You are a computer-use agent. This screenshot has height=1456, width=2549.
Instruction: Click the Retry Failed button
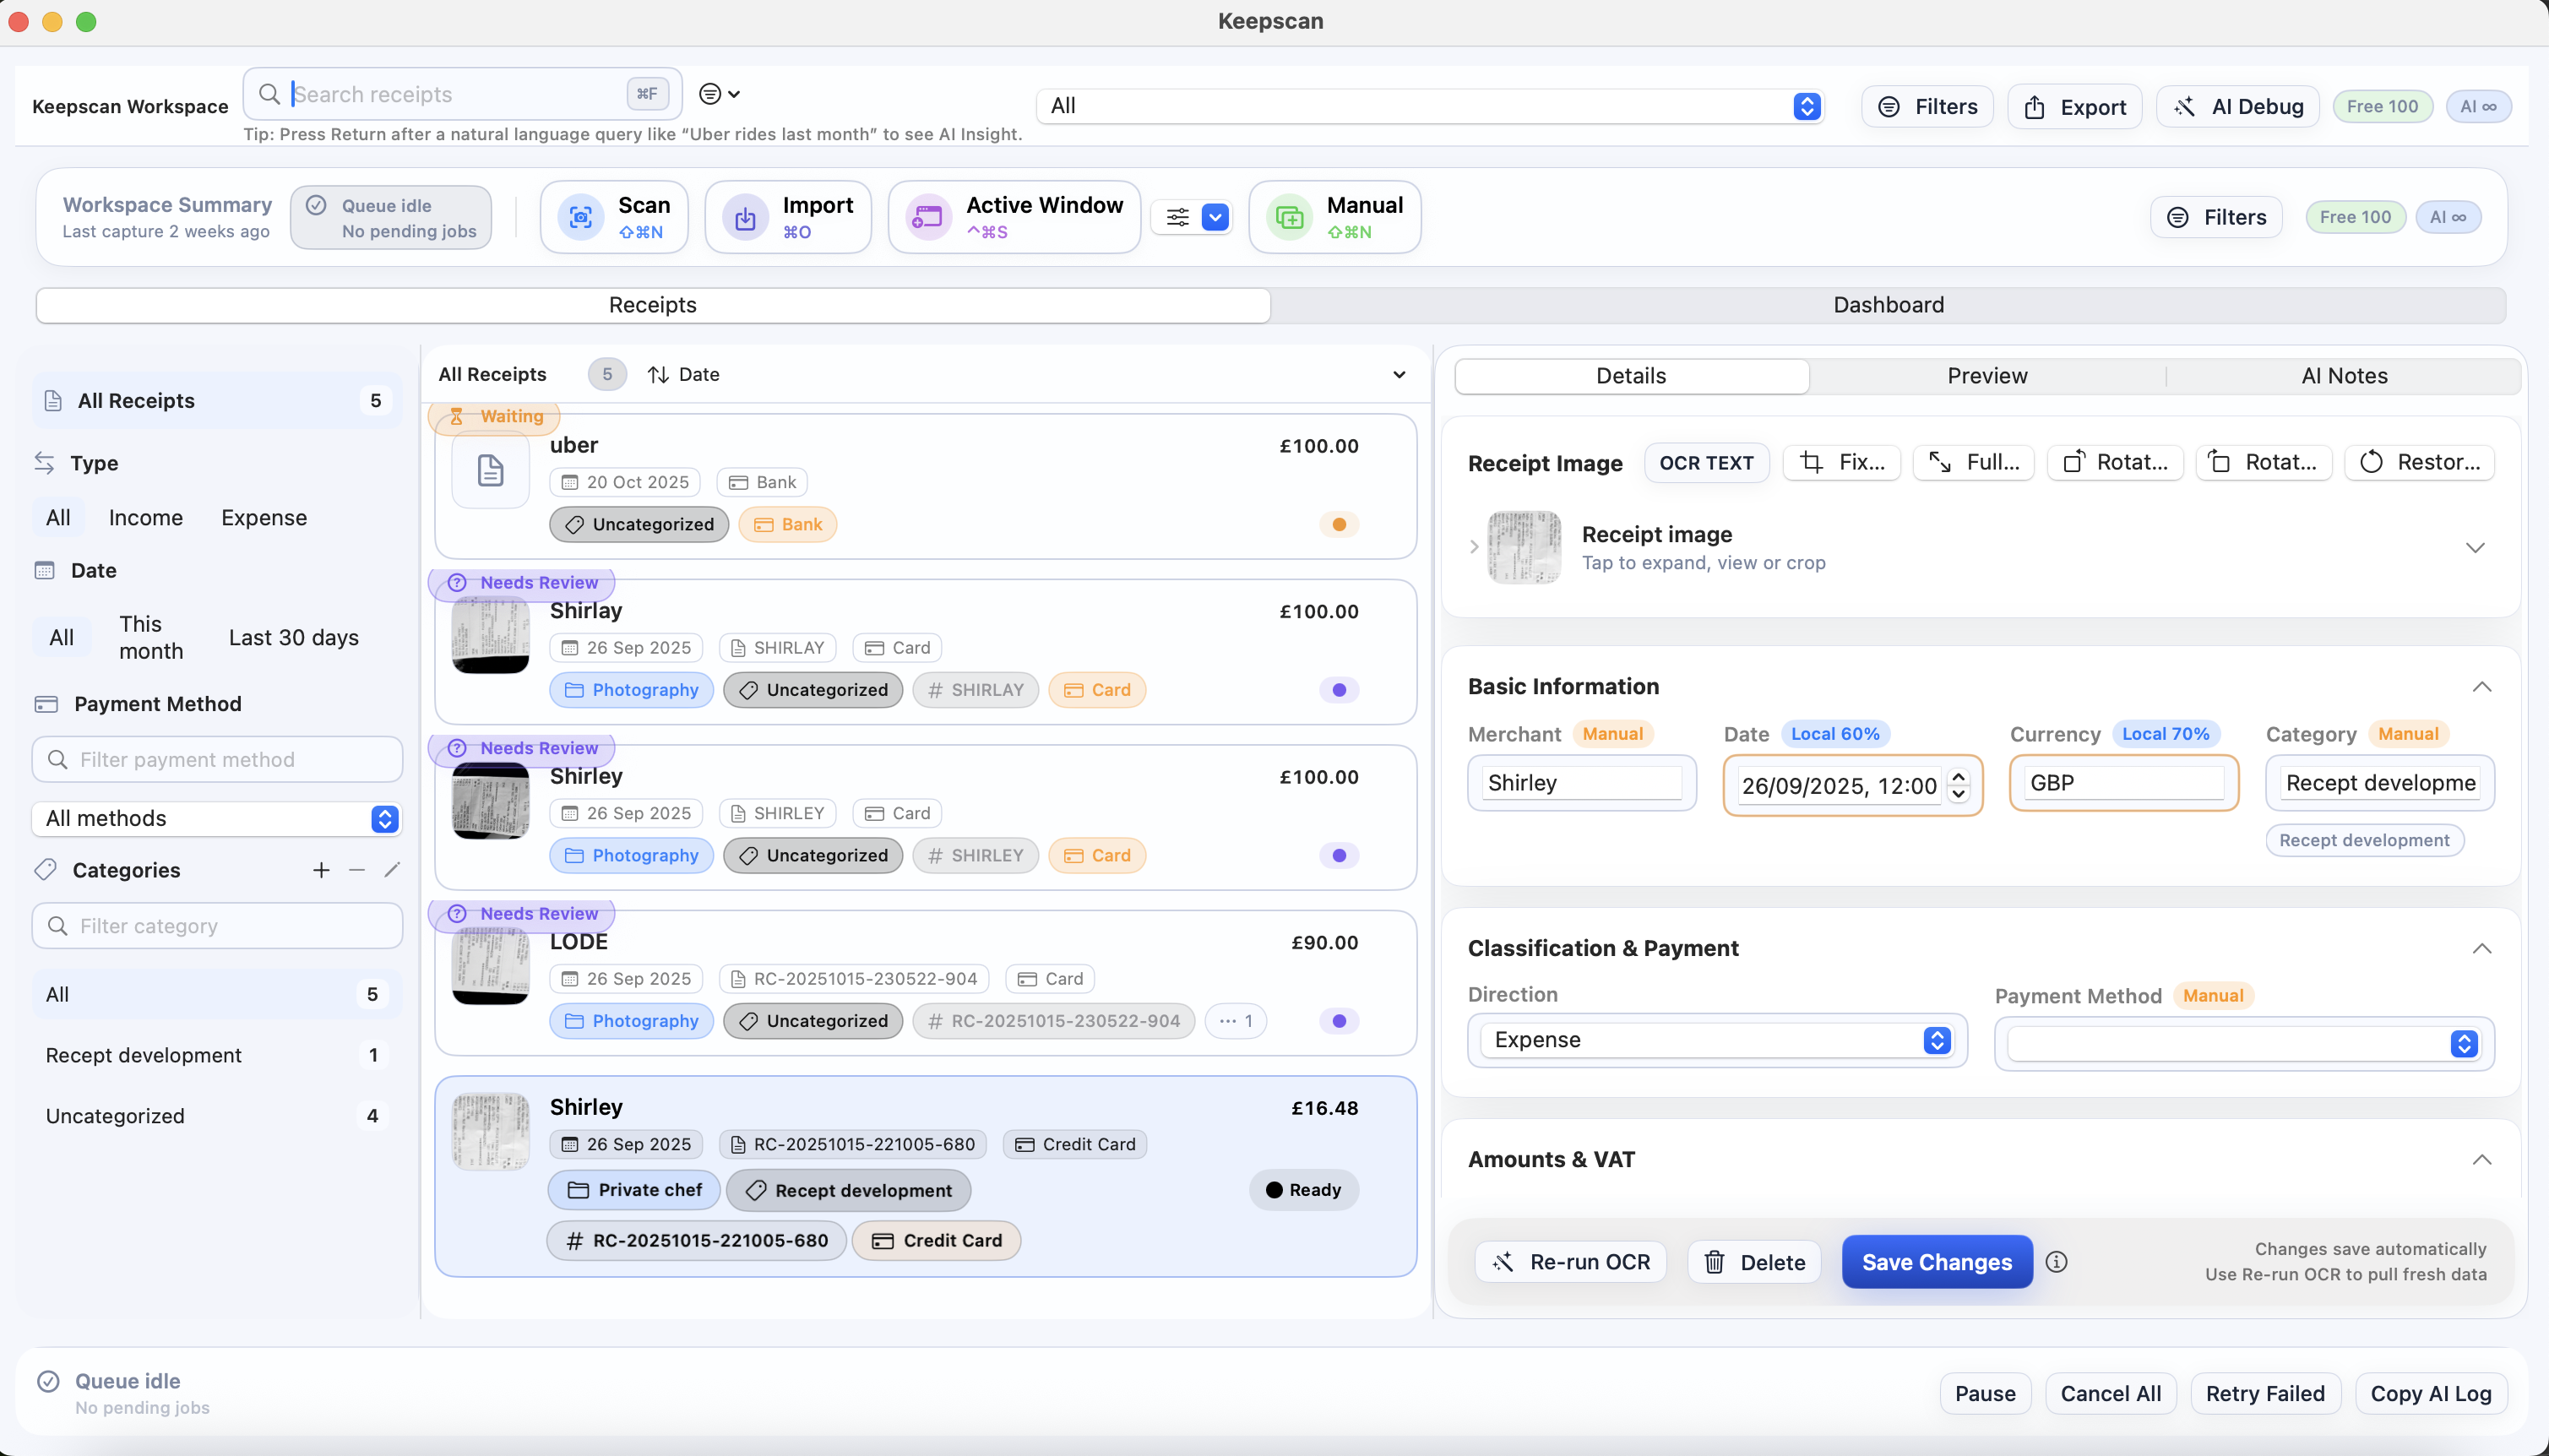(2265, 1393)
